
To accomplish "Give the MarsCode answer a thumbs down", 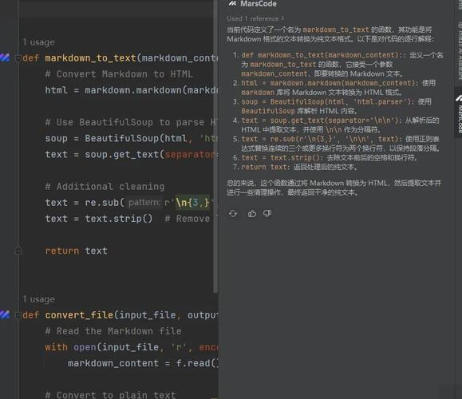I will 267,213.
